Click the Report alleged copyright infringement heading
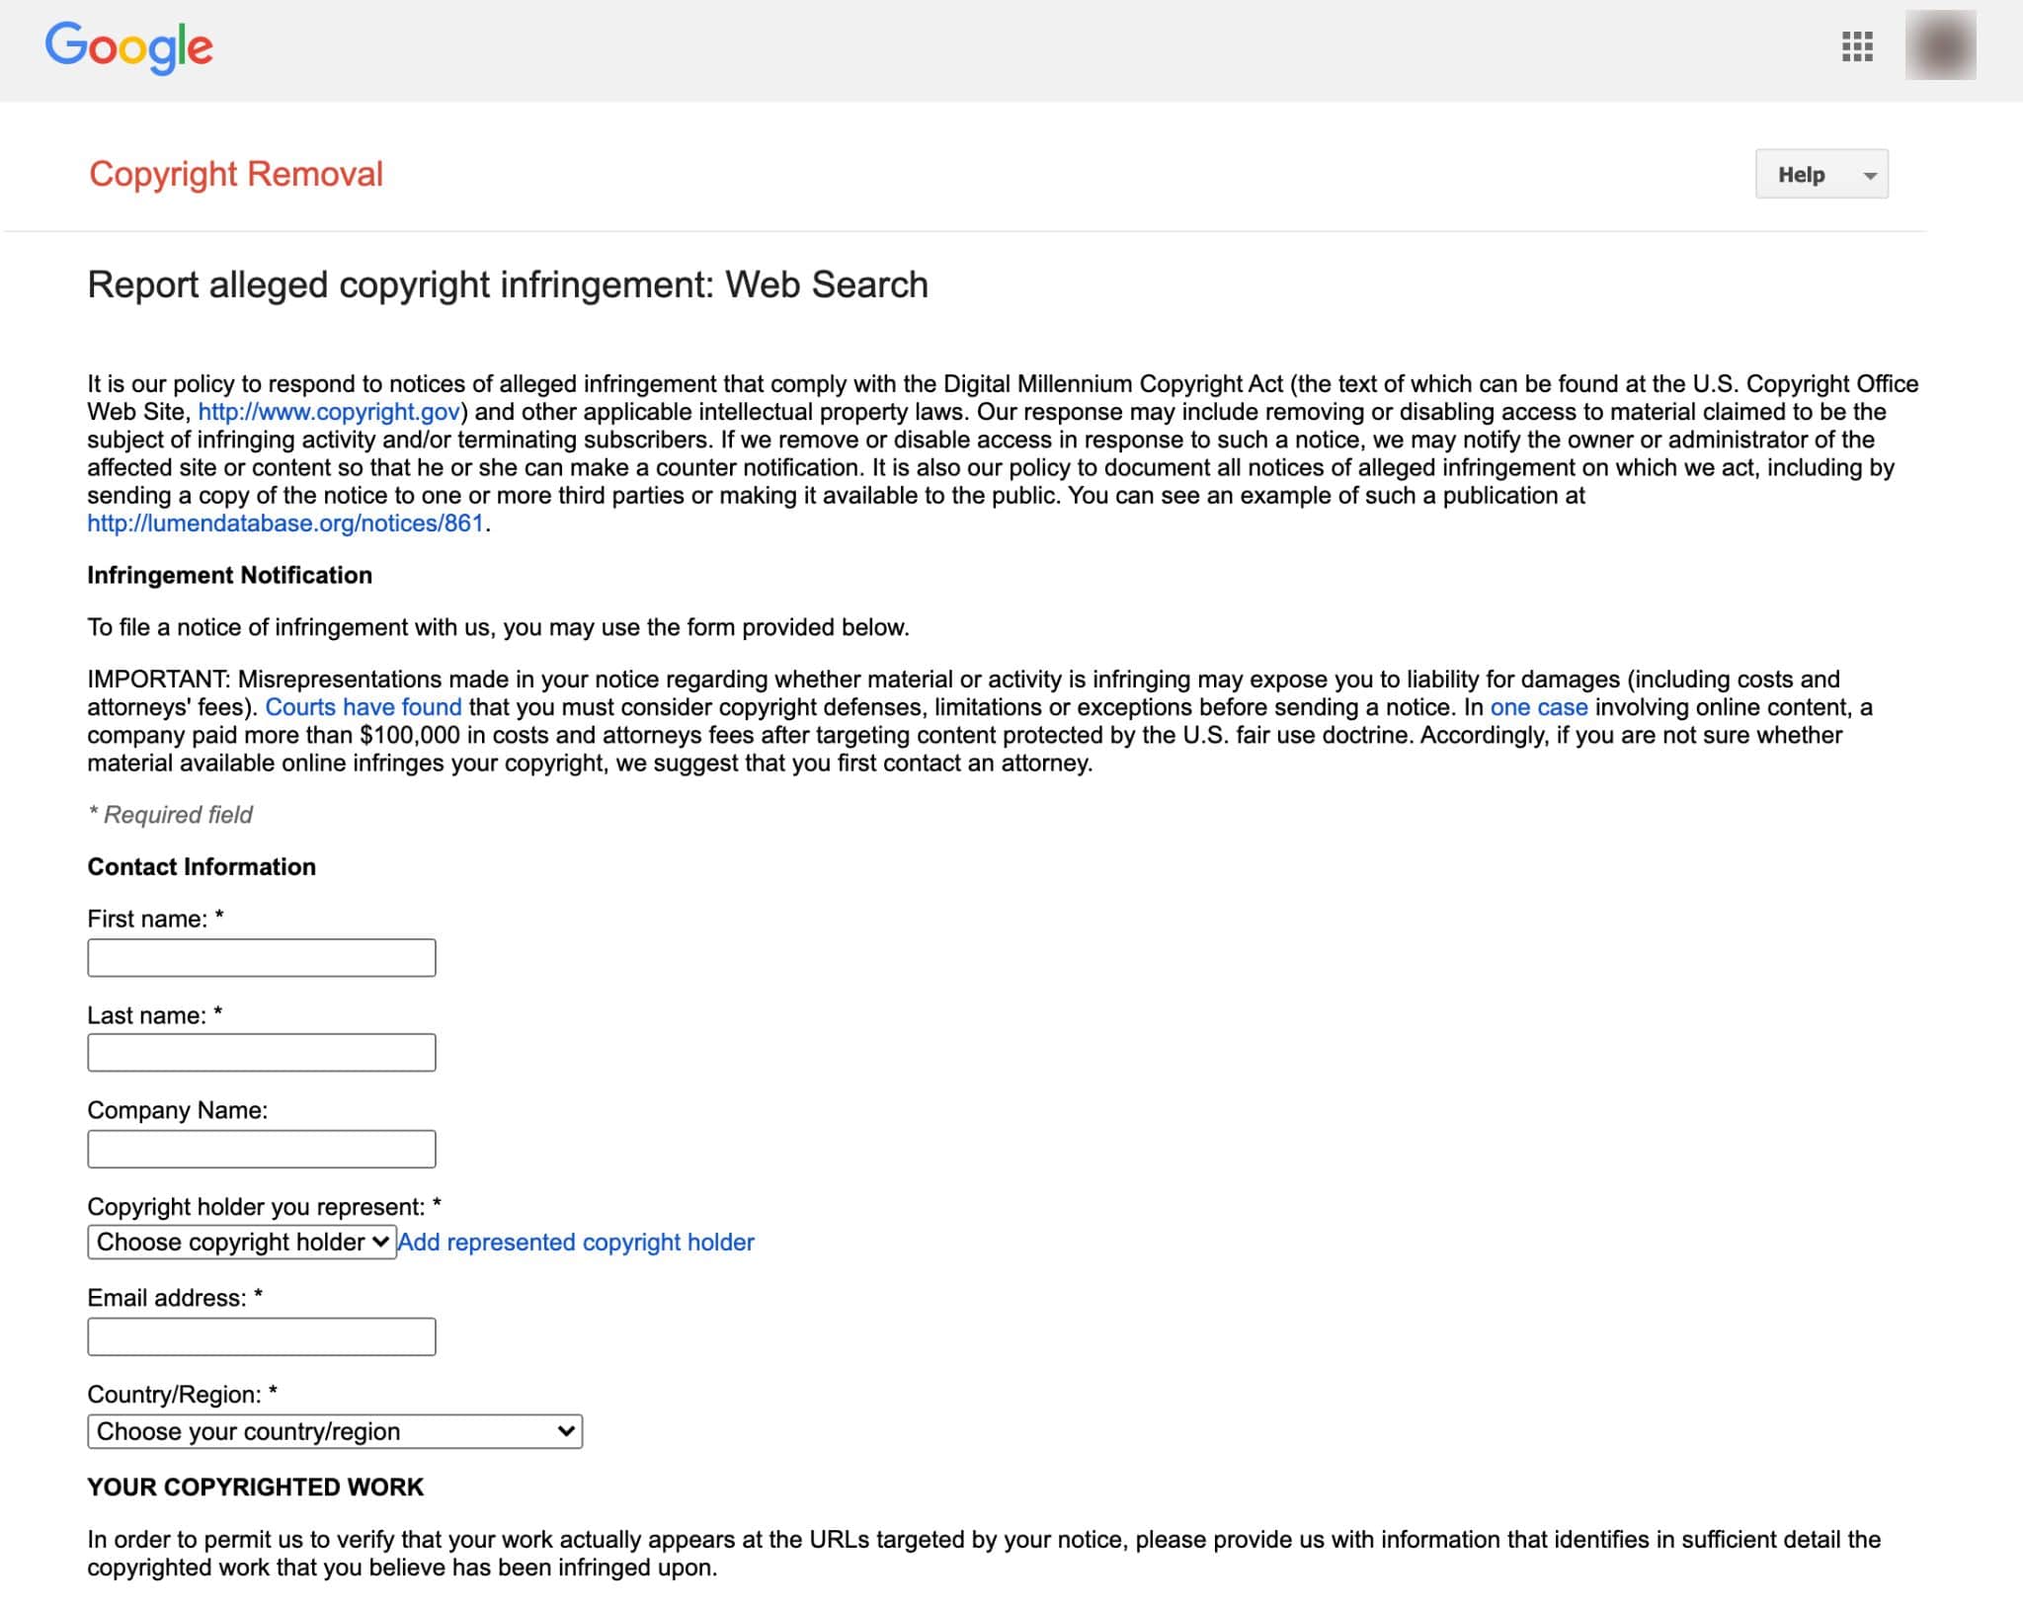The height and width of the screenshot is (1609, 2023). 508,284
